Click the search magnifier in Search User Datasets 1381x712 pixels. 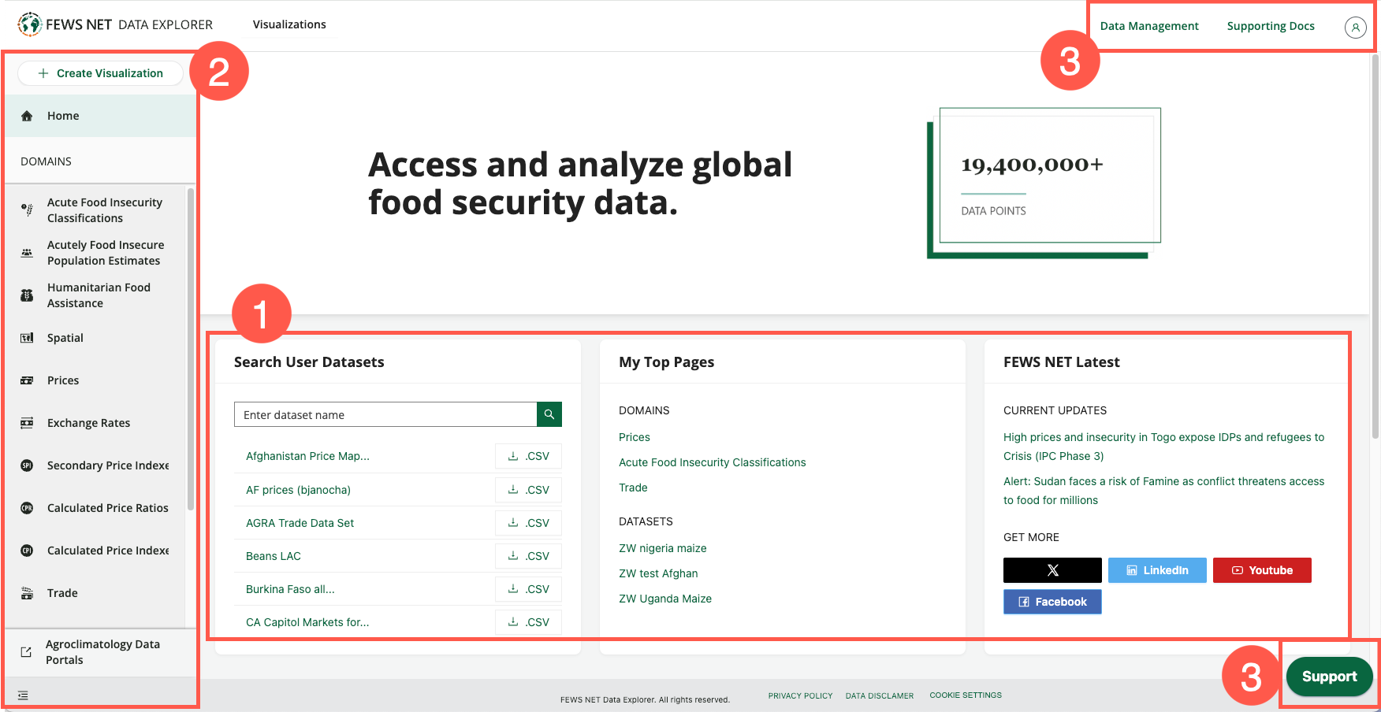coord(549,414)
